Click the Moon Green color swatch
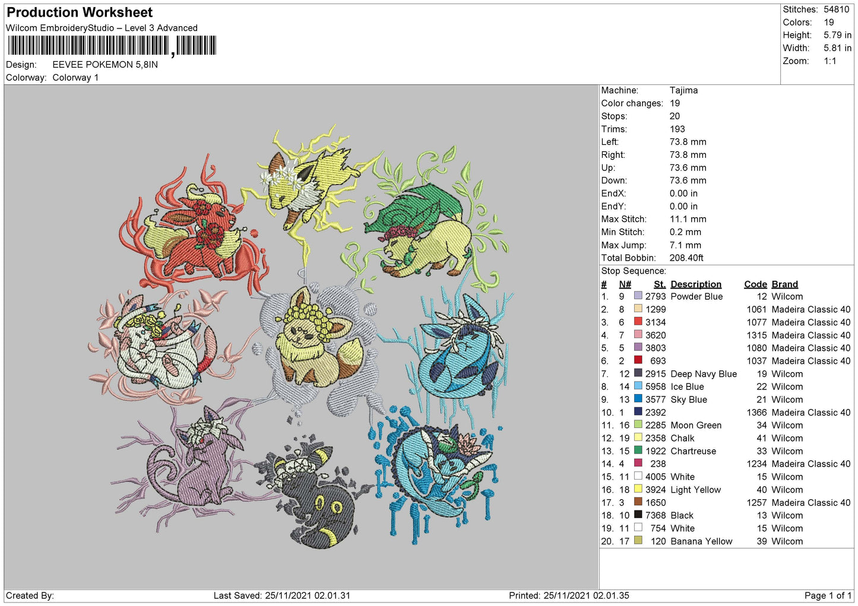Image resolution: width=858 pixels, height=606 pixels. (x=638, y=424)
